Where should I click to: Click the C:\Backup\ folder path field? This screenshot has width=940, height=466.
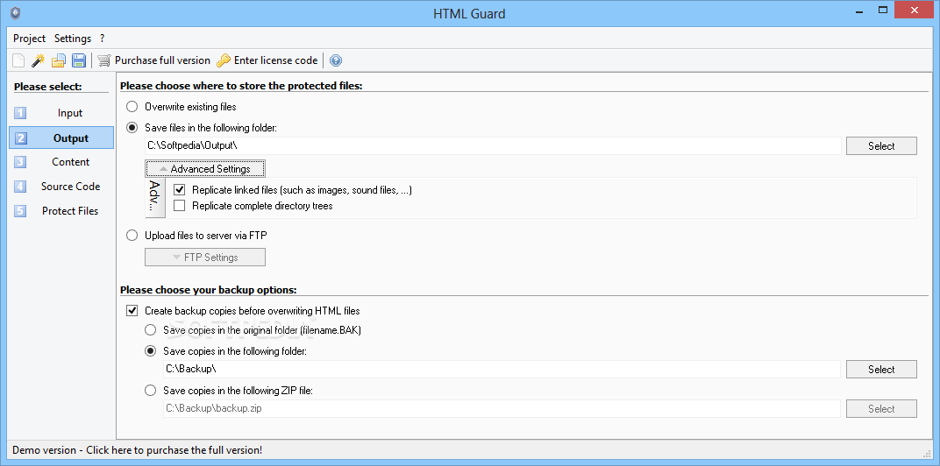(x=502, y=369)
